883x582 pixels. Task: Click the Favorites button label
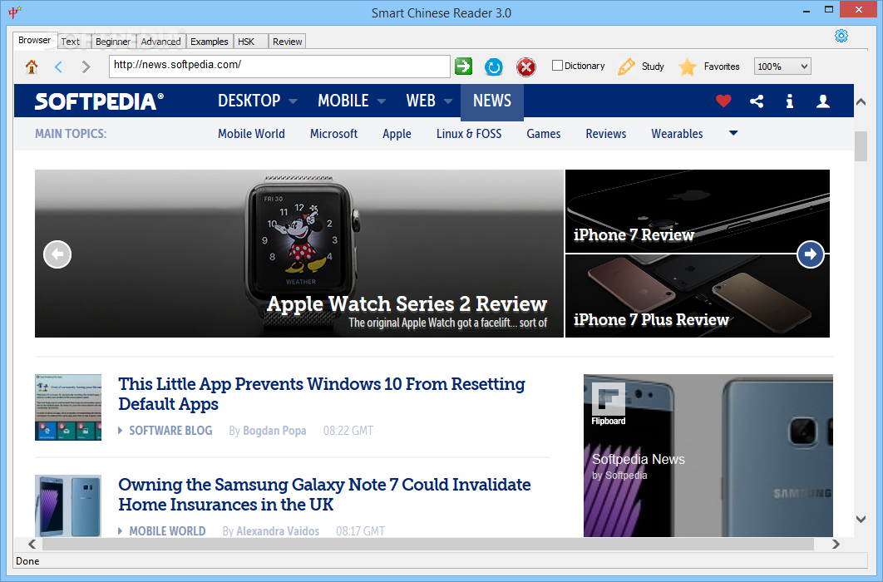pos(722,67)
